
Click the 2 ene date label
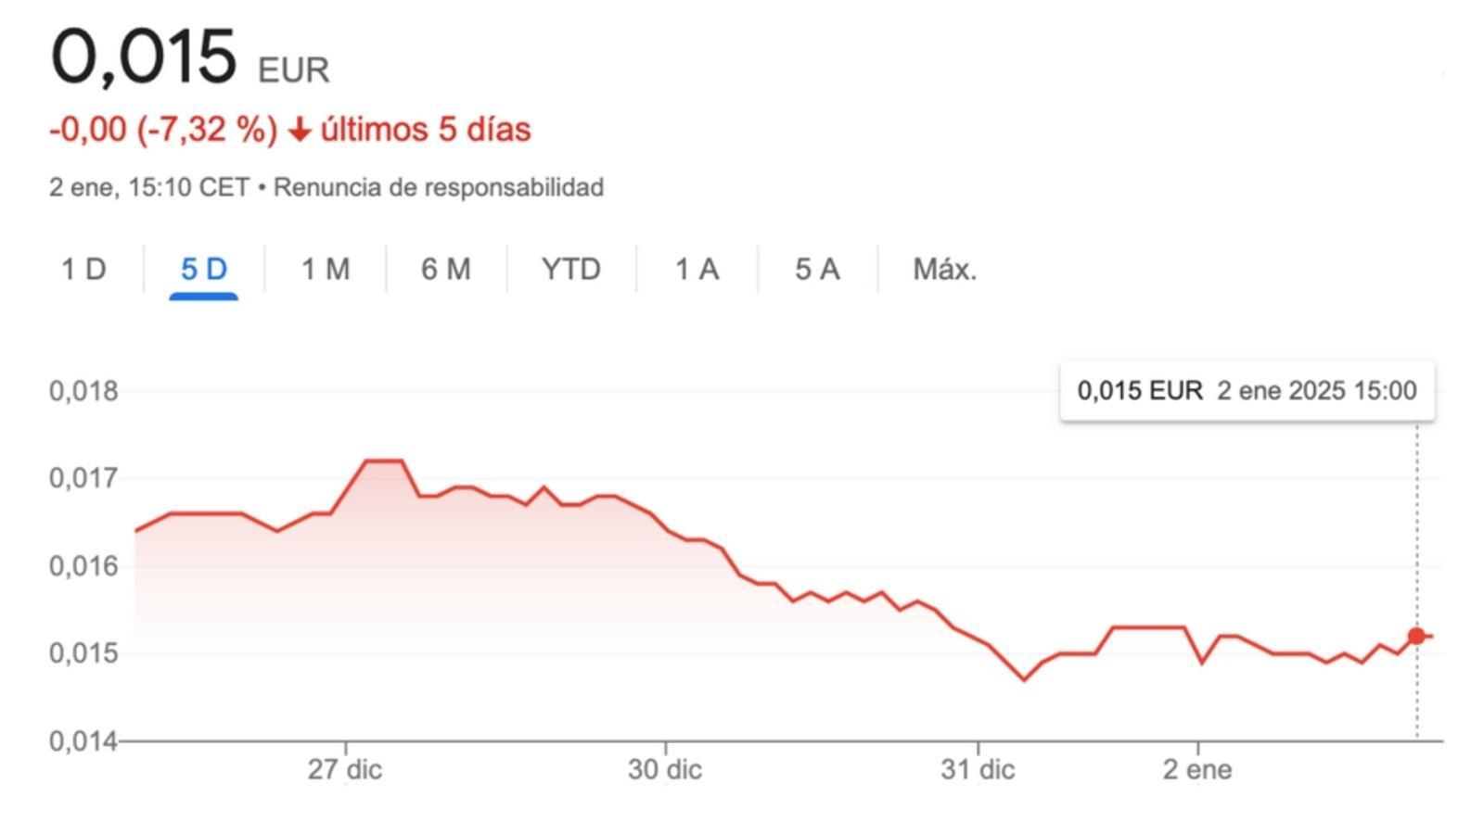[x=1197, y=770]
